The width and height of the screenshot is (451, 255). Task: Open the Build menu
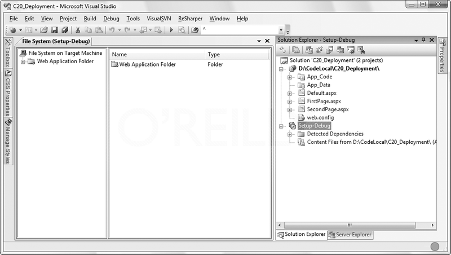(x=90, y=19)
